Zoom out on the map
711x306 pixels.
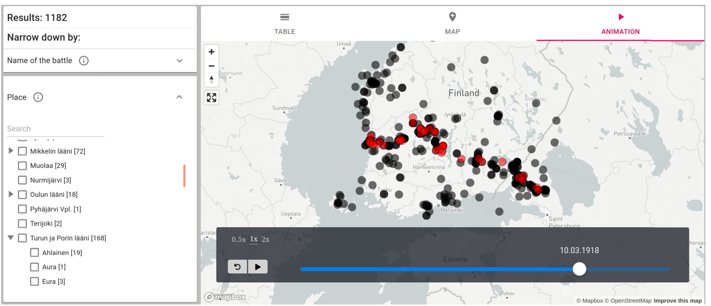211,66
